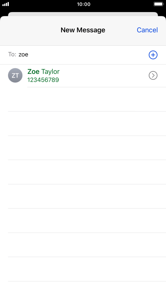This screenshot has height=296, width=166.
Task: Tap the battery indicator icon
Action: point(159,4)
